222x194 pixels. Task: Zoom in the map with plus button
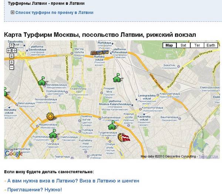click(x=11, y=62)
